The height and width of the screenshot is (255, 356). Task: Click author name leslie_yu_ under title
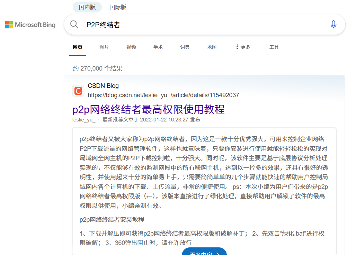pos(84,120)
